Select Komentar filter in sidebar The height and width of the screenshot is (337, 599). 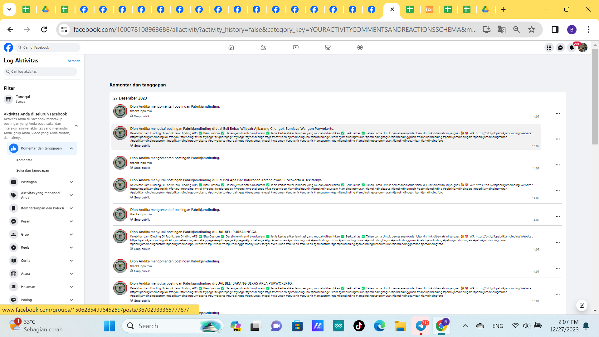24,160
